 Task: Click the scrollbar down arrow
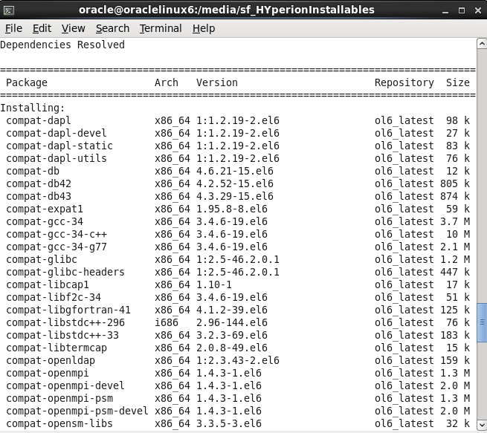point(482,424)
